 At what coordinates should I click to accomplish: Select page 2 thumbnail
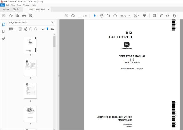coord(30,68)
